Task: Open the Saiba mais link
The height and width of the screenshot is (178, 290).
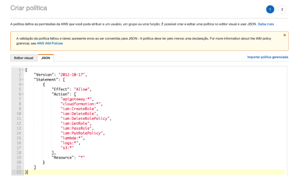Action: [x=266, y=24]
